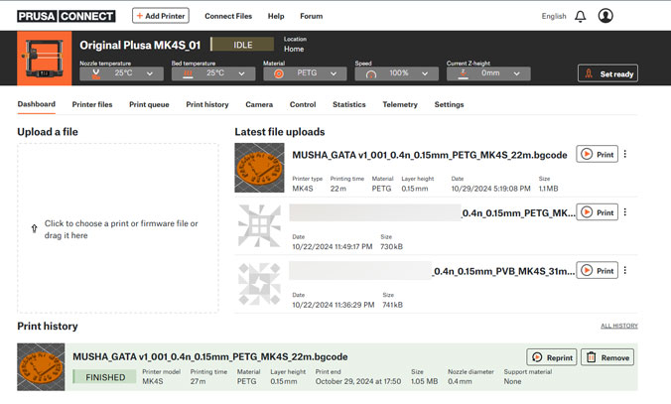This screenshot has width=671, height=404.
Task: Click the printer image in the header
Action: click(45, 59)
